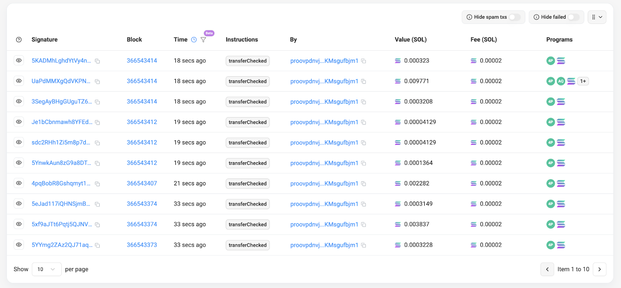
Task: Open the rows per page dropdown
Action: 47,269
